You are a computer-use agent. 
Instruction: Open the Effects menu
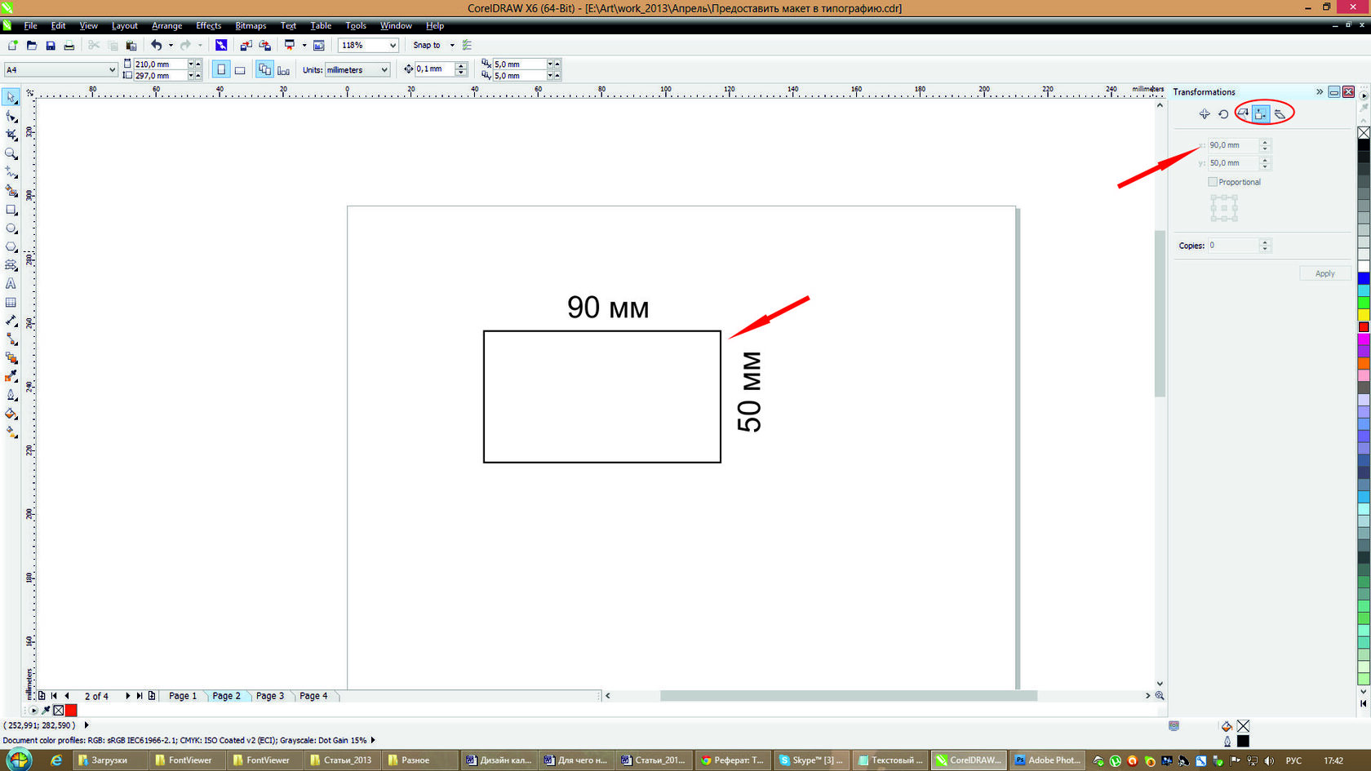[x=209, y=26]
